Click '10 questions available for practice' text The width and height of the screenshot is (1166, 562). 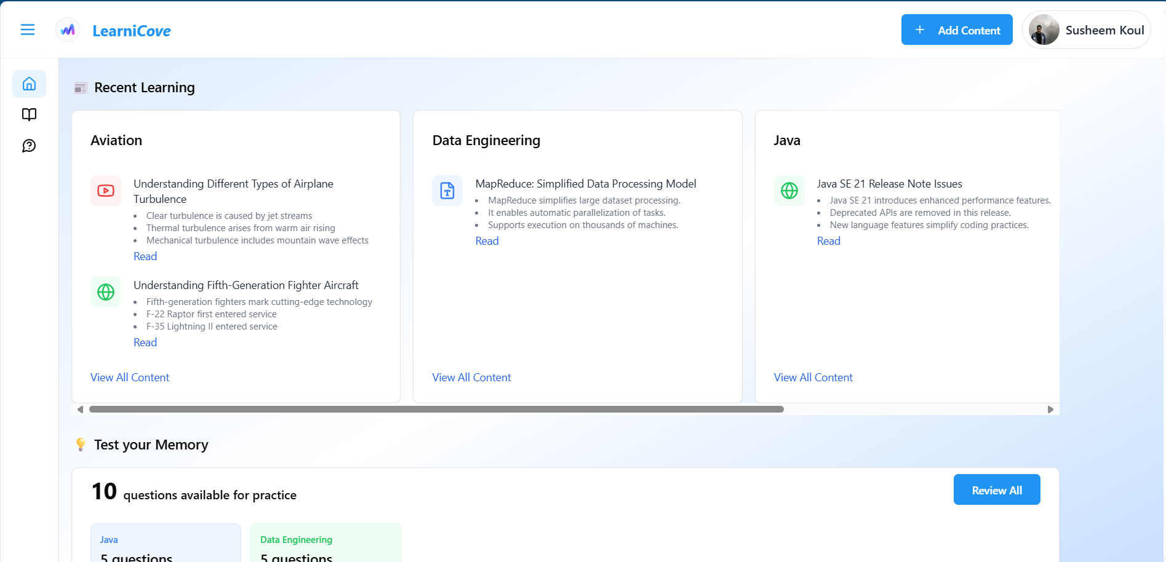click(x=194, y=492)
